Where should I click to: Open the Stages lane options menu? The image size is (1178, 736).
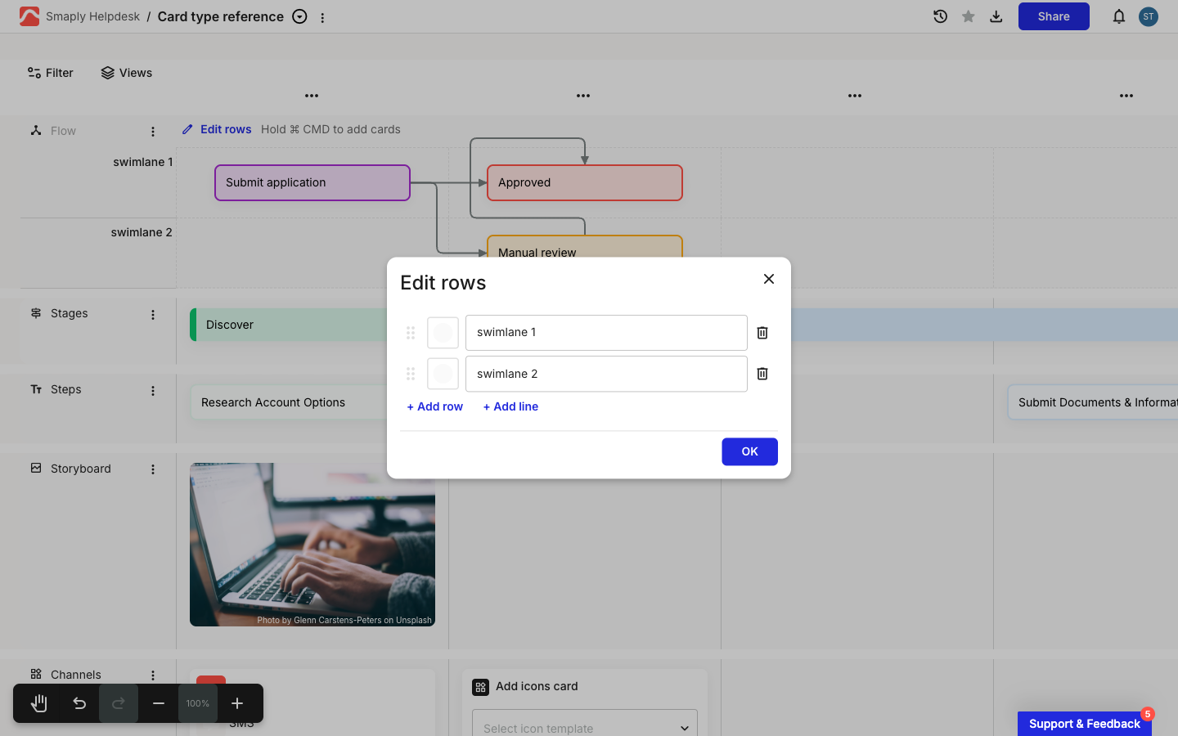pyautogui.click(x=153, y=314)
